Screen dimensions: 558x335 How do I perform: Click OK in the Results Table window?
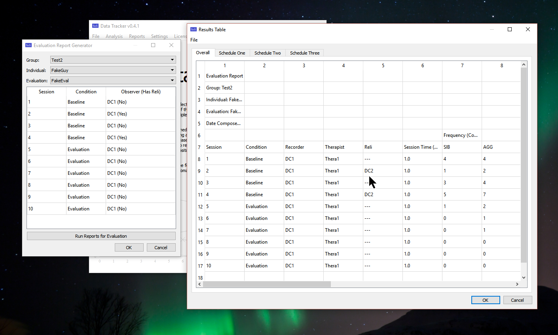485,300
